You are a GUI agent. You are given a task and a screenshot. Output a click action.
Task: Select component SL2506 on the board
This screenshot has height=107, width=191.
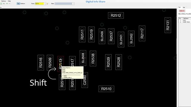point(102,36)
